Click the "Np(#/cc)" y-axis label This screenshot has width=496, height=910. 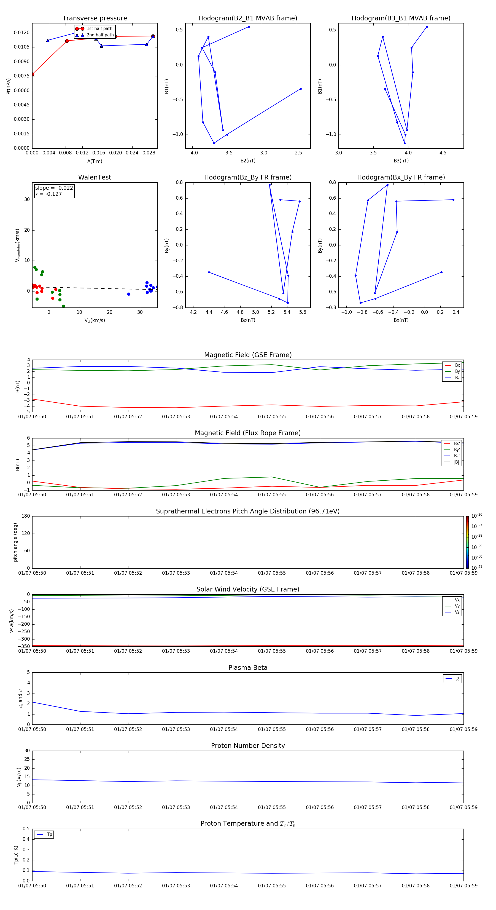tap(19, 777)
